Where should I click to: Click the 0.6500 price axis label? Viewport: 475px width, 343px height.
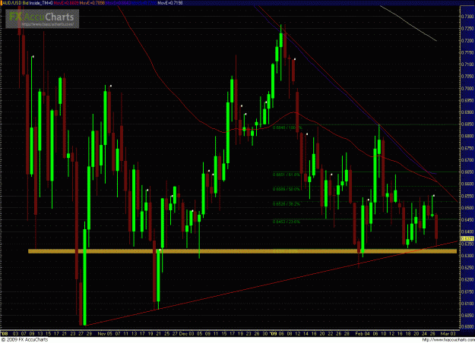click(467, 207)
